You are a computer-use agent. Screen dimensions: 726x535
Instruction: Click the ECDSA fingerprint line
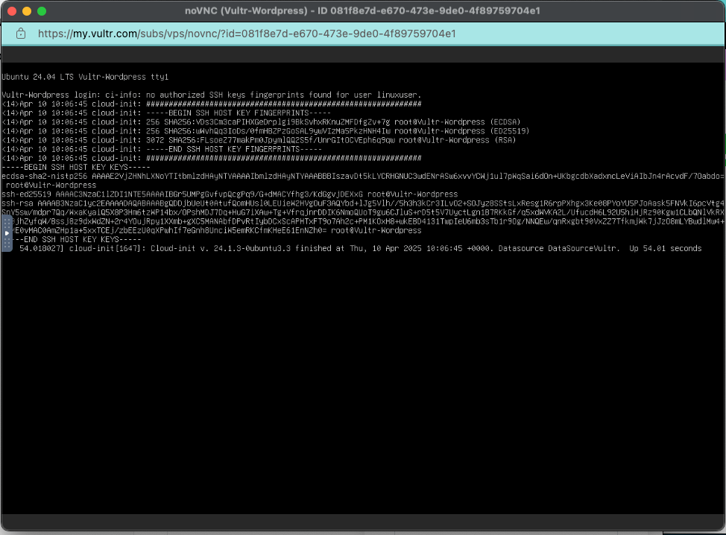tap(261, 122)
